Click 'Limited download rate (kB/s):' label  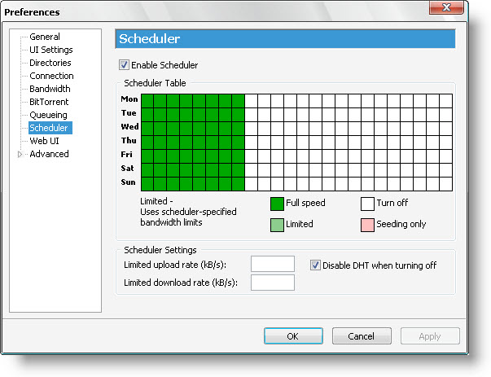[x=181, y=283]
